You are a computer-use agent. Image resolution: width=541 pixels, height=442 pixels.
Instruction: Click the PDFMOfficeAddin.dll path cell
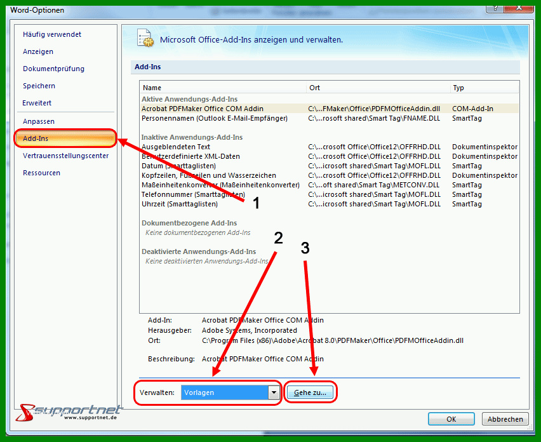point(374,109)
